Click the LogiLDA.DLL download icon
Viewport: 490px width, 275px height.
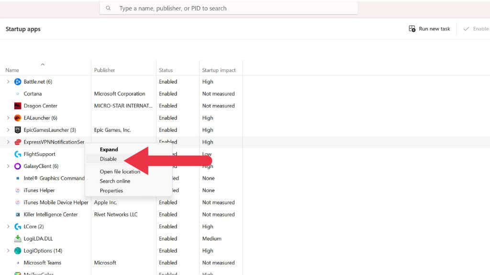click(18, 239)
